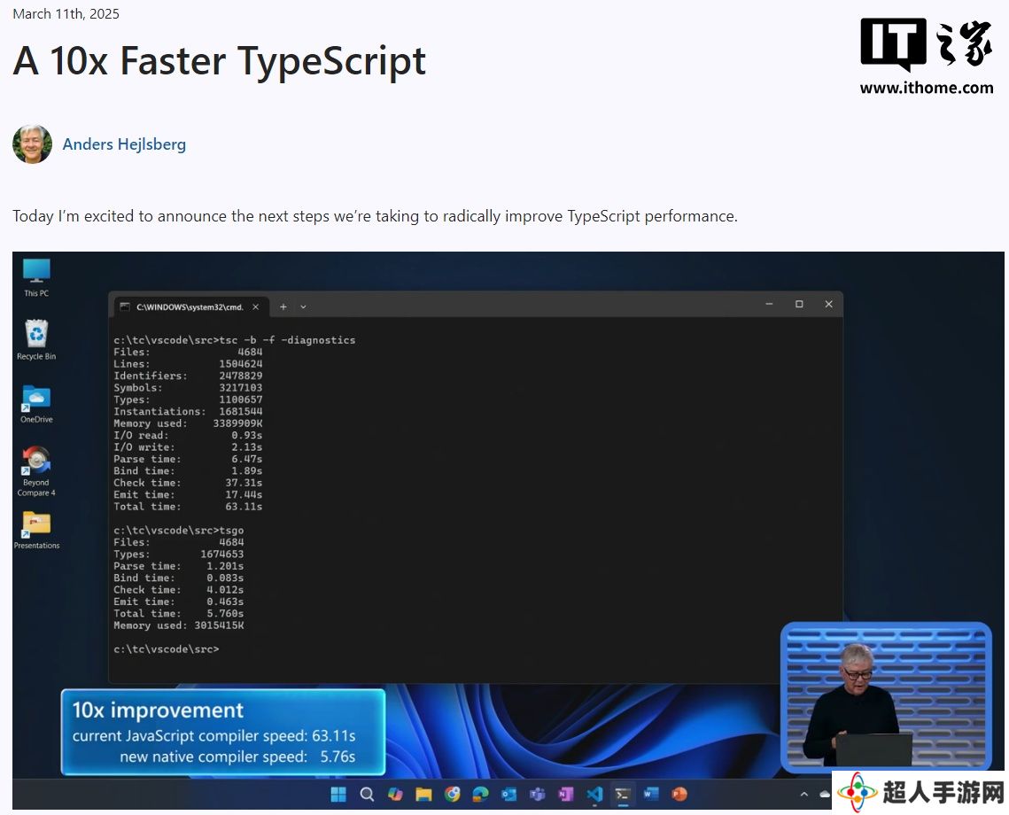Screen dimensions: 1009x815
Task: Open Outlook from the taskbar
Action: click(509, 795)
